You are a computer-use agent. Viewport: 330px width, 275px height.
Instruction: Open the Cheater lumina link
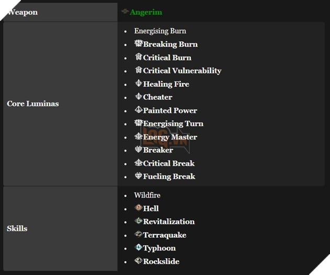pyautogui.click(x=157, y=97)
